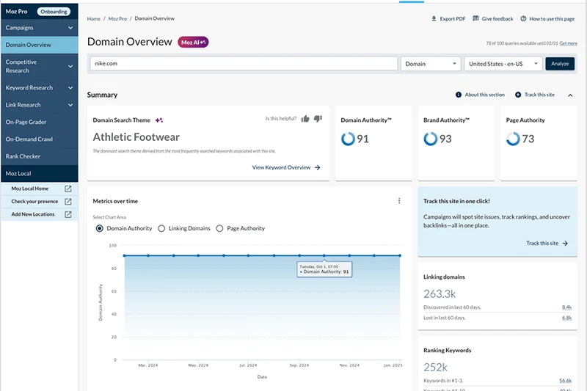Click the Athletic Footwear theme heading
This screenshot has height=391, width=587.
tap(136, 137)
